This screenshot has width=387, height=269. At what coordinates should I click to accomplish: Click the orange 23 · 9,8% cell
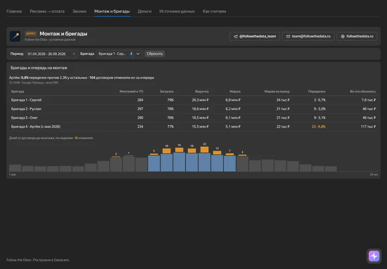318,127
